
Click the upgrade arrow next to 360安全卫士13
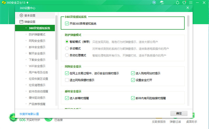28,2
